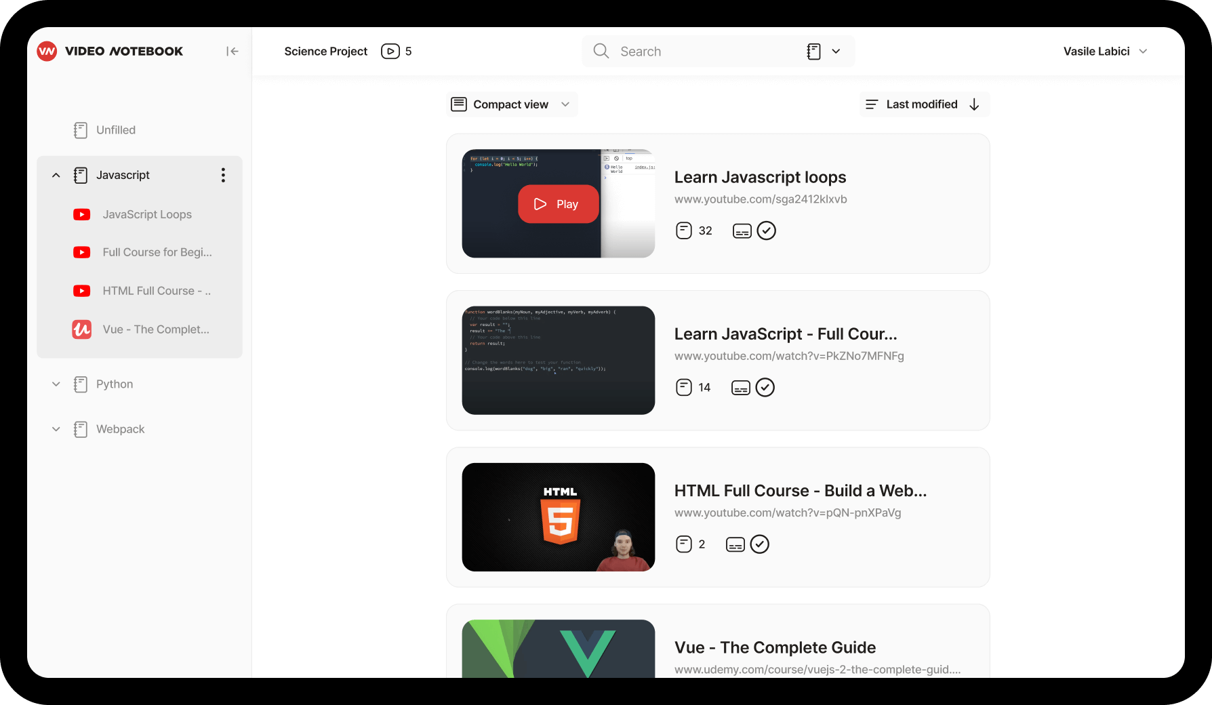Click the video count icon beside Science Project
The image size is (1212, 705).
(x=390, y=51)
